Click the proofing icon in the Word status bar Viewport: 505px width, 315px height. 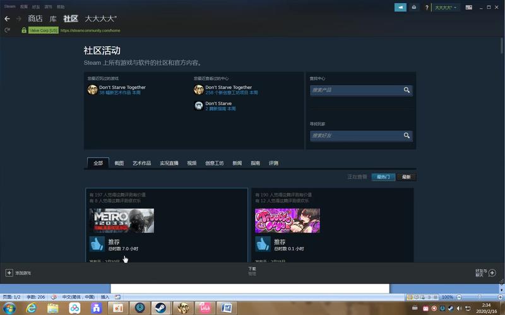click(54, 297)
